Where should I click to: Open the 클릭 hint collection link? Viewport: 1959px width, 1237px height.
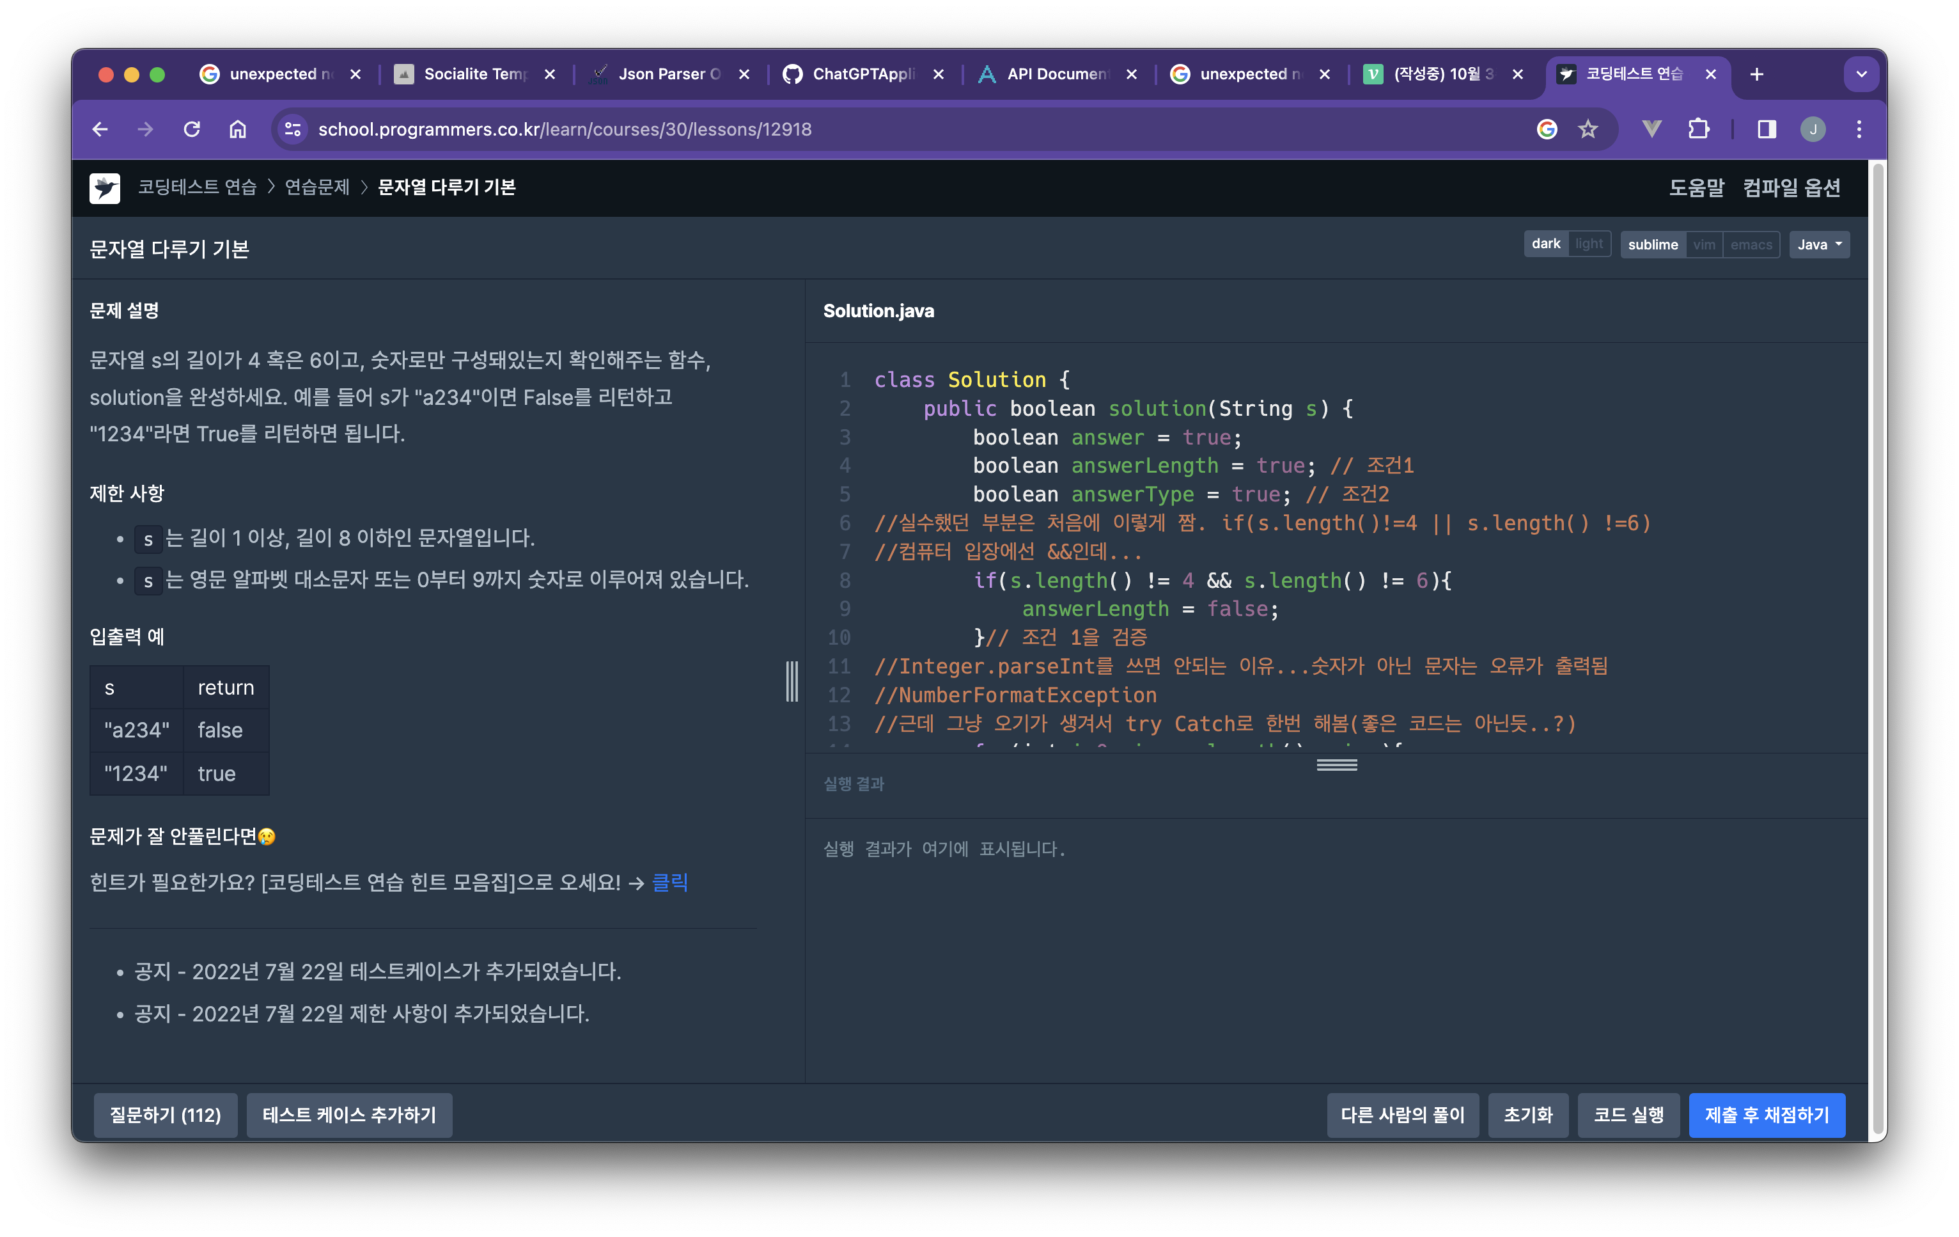click(x=669, y=882)
